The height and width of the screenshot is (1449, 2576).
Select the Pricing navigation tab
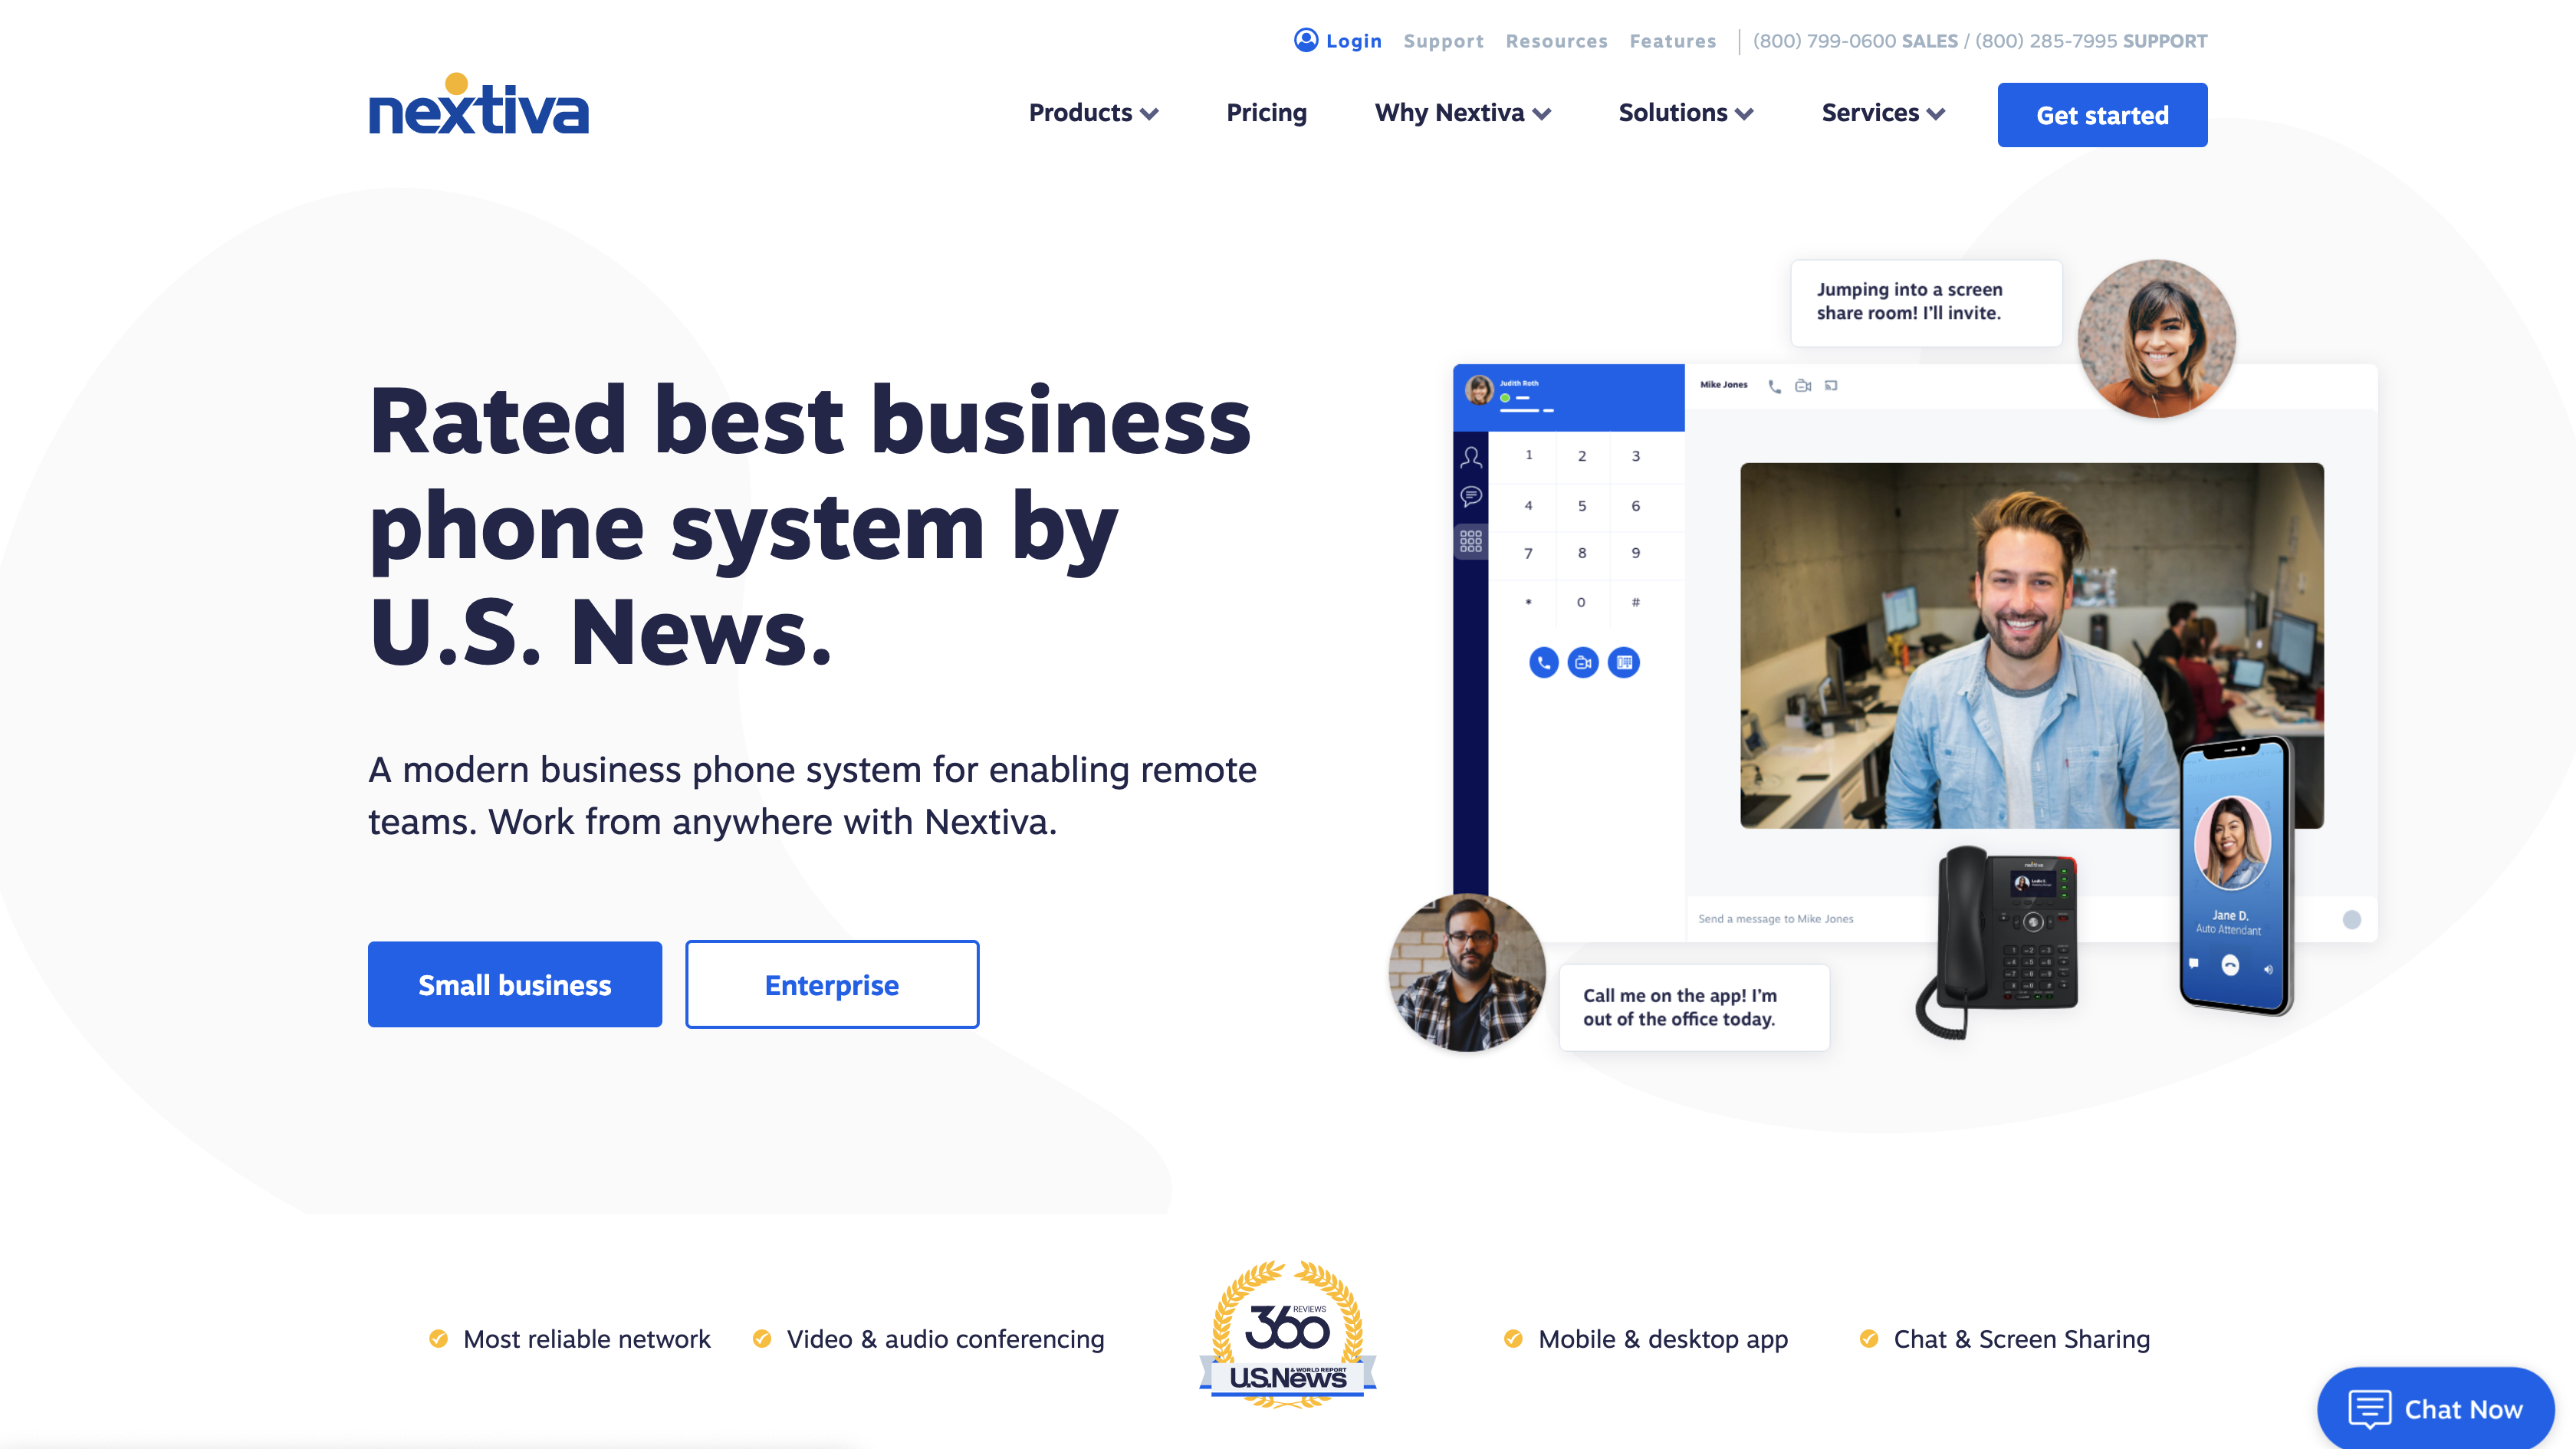[1267, 111]
